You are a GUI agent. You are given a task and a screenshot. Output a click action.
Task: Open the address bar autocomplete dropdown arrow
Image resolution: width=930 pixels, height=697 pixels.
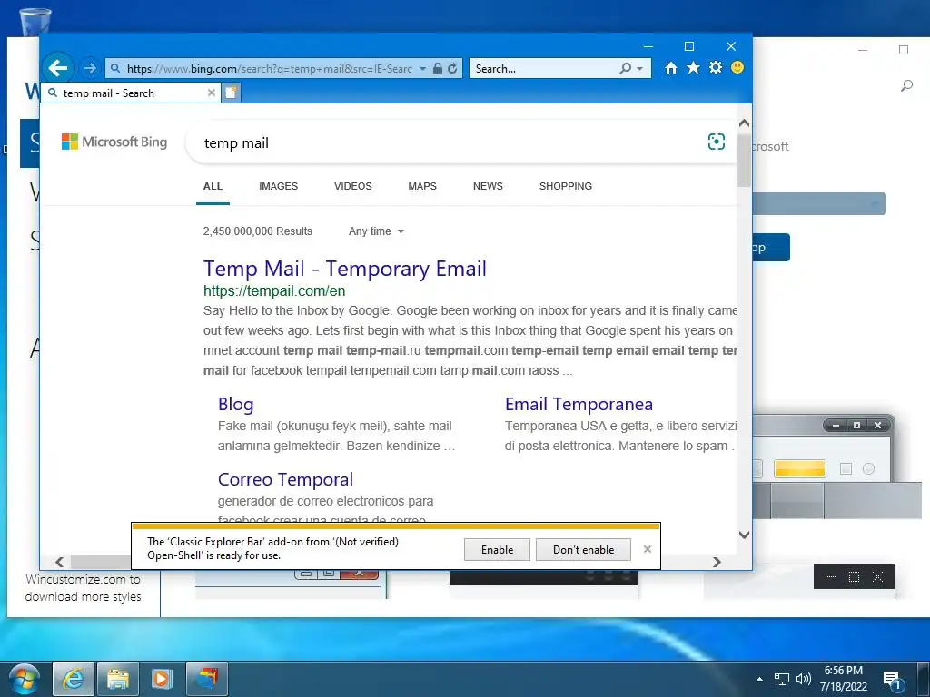(423, 69)
